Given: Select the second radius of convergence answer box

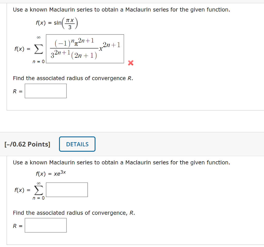Looking at the screenshot, I should pyautogui.click(x=45, y=225).
